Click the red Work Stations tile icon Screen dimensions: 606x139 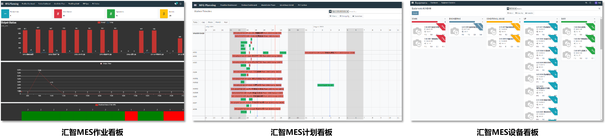click(58, 14)
